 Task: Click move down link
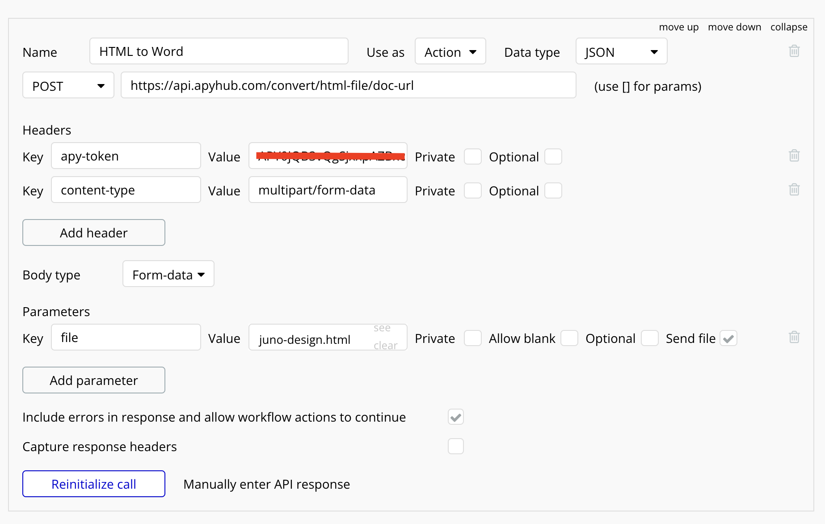734,27
